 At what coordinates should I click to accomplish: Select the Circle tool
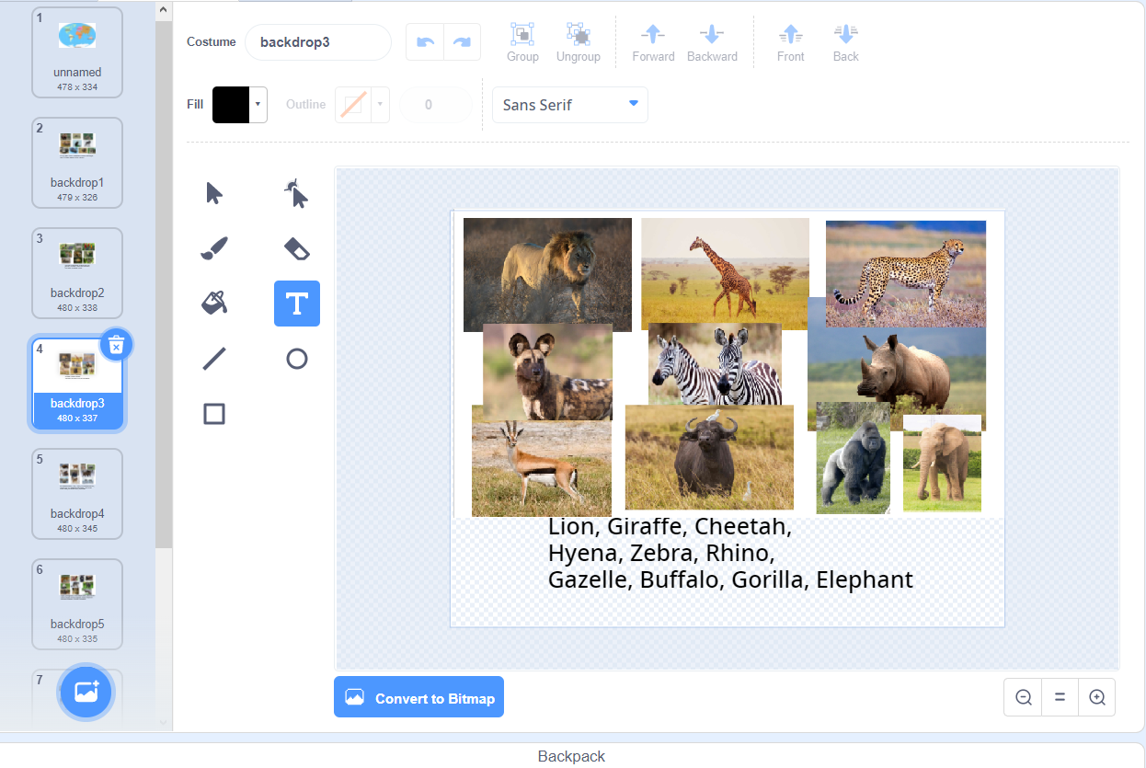(x=296, y=359)
